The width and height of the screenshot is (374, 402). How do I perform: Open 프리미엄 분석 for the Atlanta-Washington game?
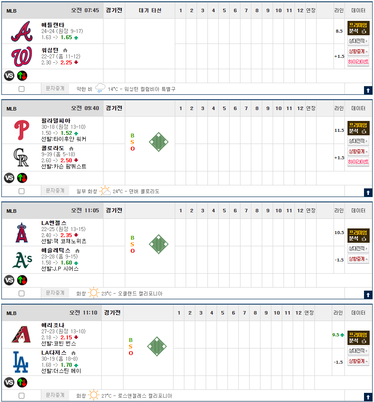pyautogui.click(x=358, y=28)
